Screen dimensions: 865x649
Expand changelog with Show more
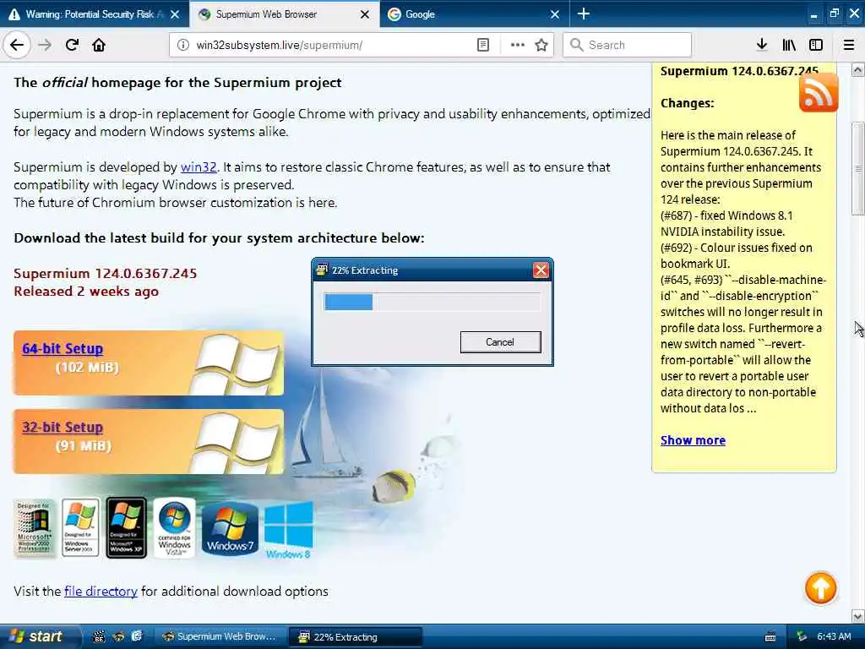[x=693, y=440]
